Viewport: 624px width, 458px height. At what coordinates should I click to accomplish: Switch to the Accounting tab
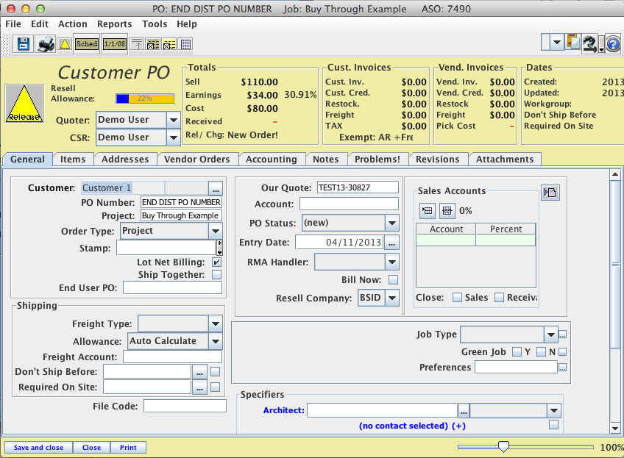coord(272,159)
